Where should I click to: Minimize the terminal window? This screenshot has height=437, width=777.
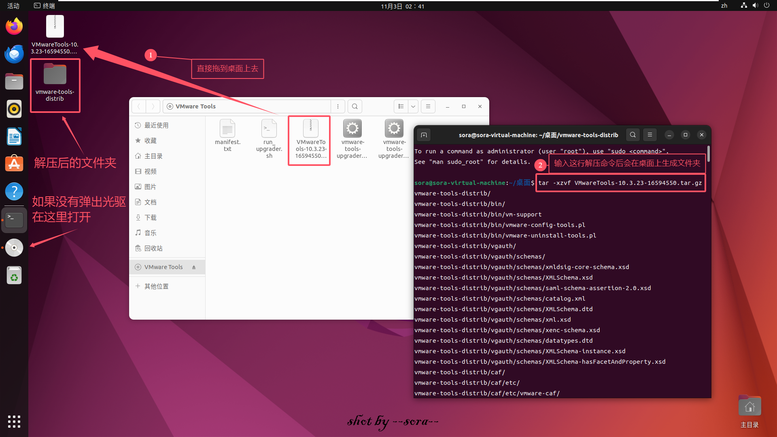[669, 135]
